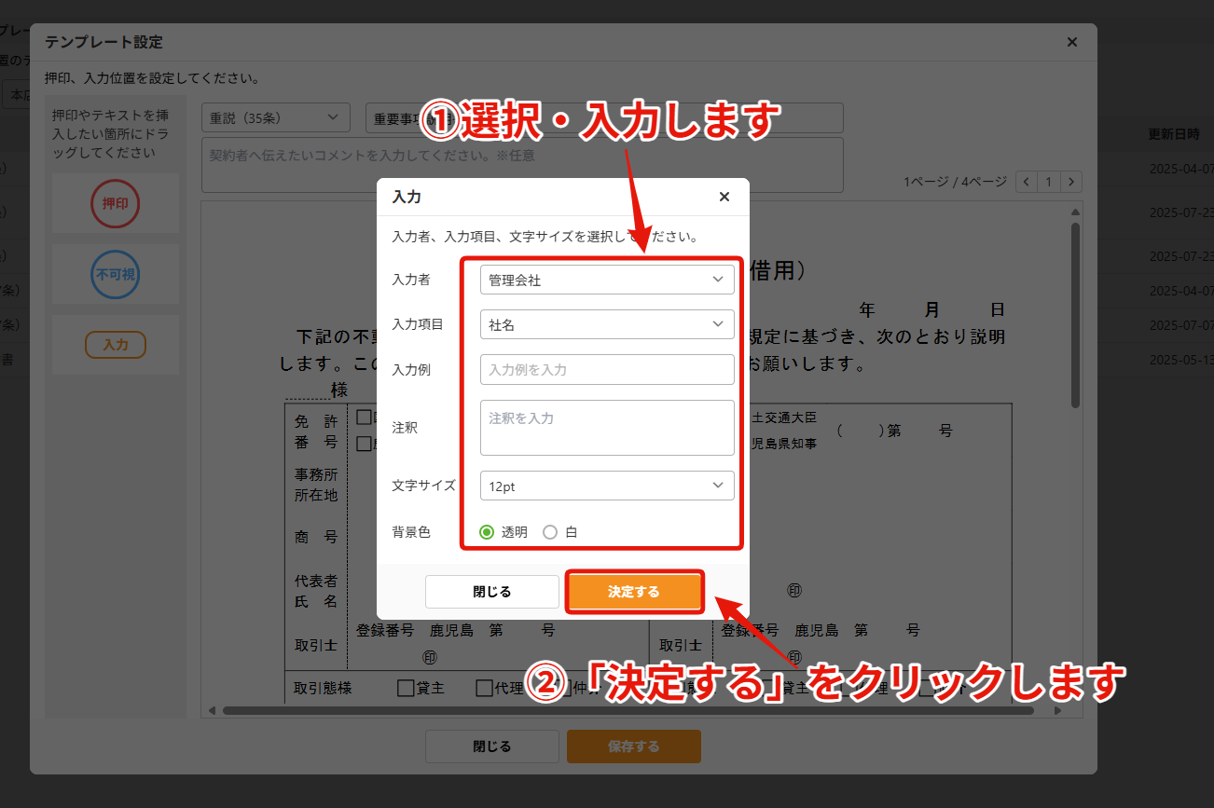This screenshot has height=808, width=1214.
Task: Go to next page arrow
Action: tap(1071, 182)
